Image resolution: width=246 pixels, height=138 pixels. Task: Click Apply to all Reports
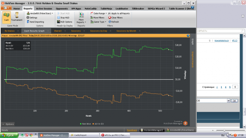pyautogui.click(x=119, y=13)
